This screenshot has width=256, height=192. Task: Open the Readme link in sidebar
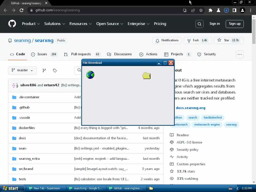click(x=182, y=135)
